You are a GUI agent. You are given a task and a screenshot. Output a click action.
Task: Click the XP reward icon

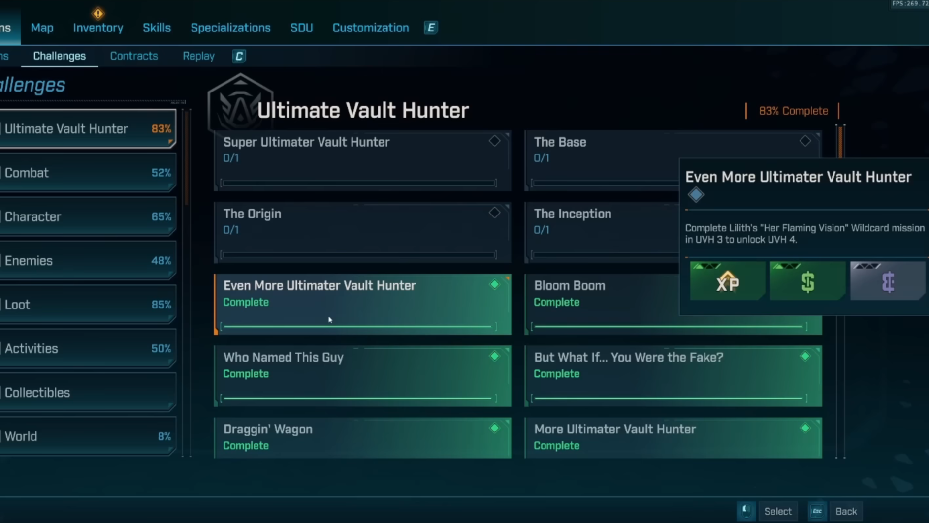tap(727, 281)
